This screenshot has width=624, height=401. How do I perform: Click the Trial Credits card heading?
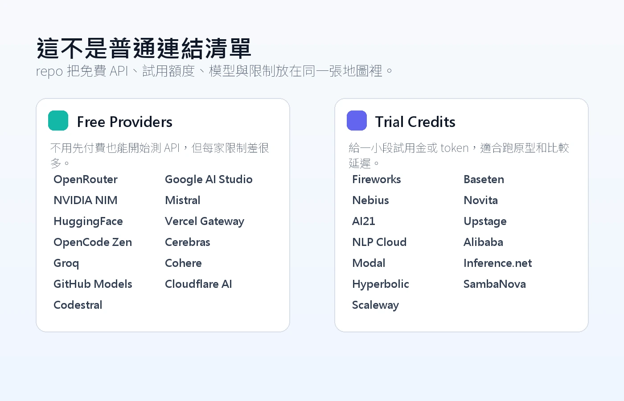point(415,122)
